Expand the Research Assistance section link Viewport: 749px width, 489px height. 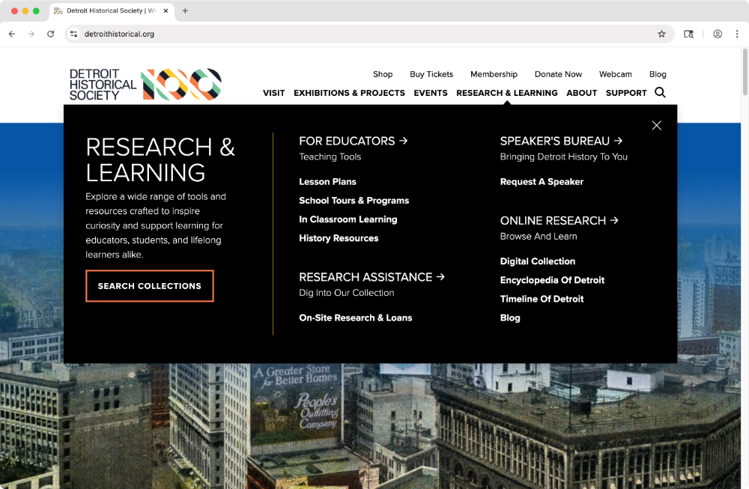(x=372, y=277)
